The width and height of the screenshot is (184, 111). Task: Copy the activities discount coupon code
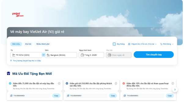click(x=170, y=96)
